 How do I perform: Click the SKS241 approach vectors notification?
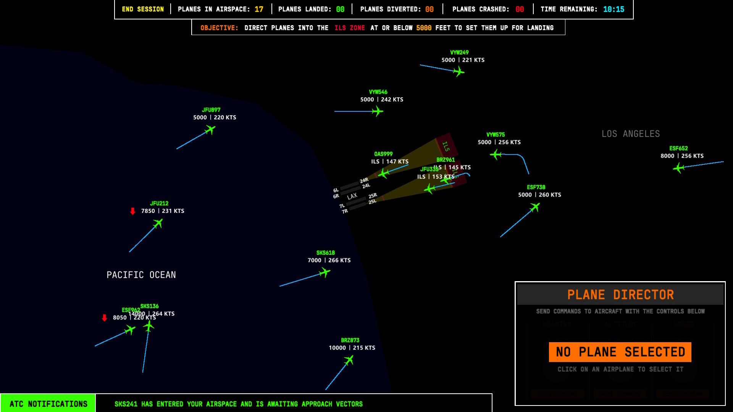(239, 404)
